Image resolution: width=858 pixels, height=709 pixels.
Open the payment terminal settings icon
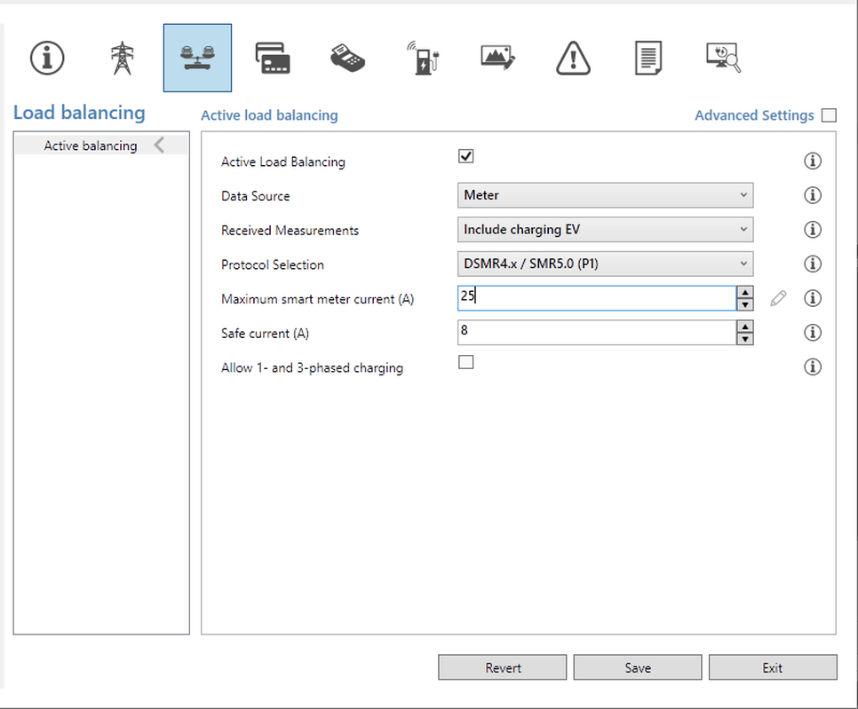click(x=347, y=58)
